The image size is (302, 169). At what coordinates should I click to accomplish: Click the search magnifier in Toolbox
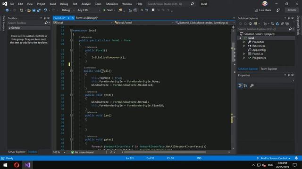coord(46,23)
